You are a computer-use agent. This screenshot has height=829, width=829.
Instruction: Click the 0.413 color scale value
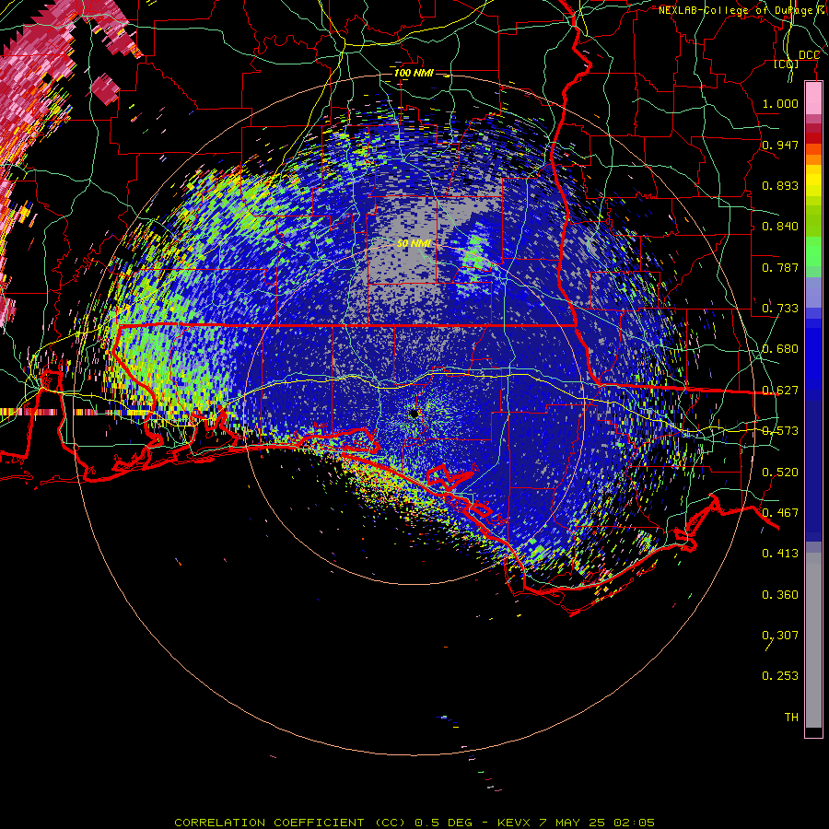(780, 554)
